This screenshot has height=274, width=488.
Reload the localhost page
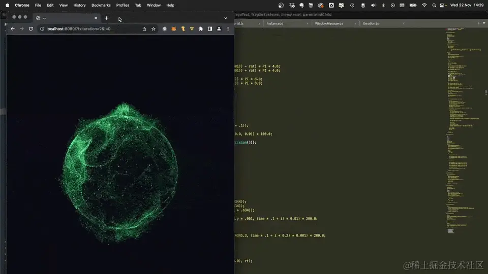[x=31, y=28]
